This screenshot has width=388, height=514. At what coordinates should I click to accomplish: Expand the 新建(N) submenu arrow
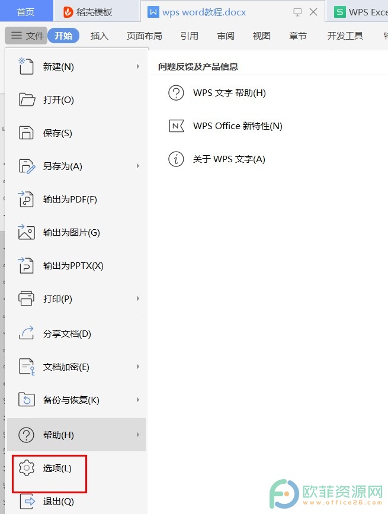click(x=138, y=66)
